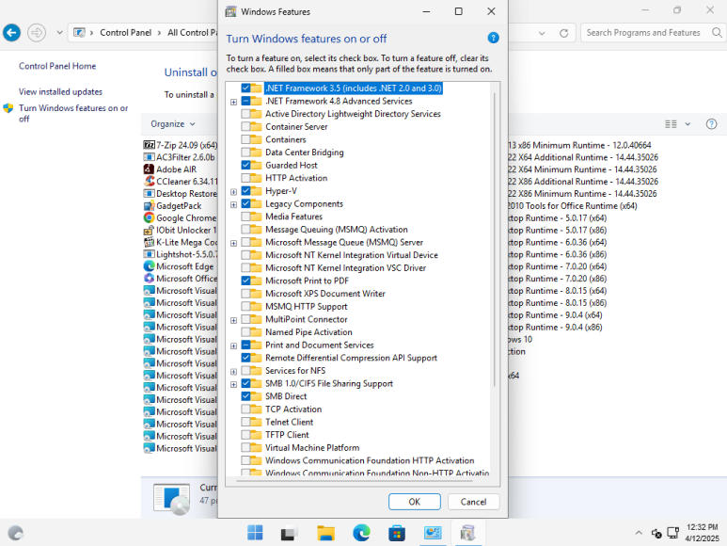Click the view options icon in Programs list
Viewport: 727px width, 546px height.
pos(671,124)
